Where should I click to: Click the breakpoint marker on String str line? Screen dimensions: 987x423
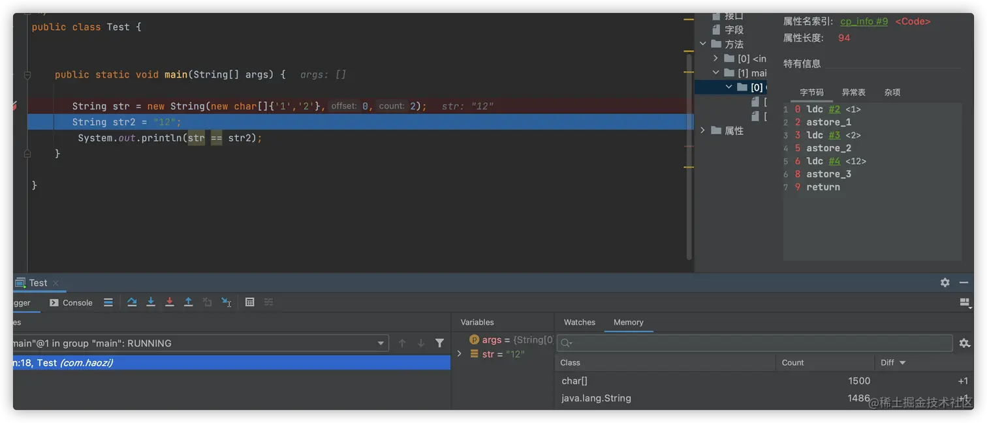14,106
